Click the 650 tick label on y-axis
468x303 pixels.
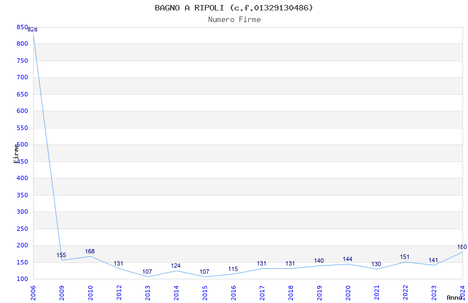pos(22,94)
